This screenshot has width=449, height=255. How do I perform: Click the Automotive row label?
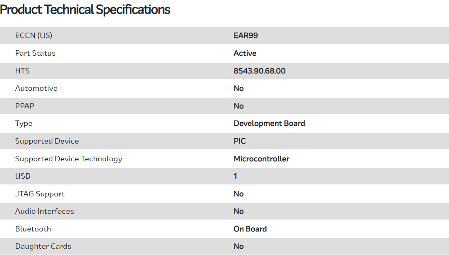pyautogui.click(x=36, y=88)
